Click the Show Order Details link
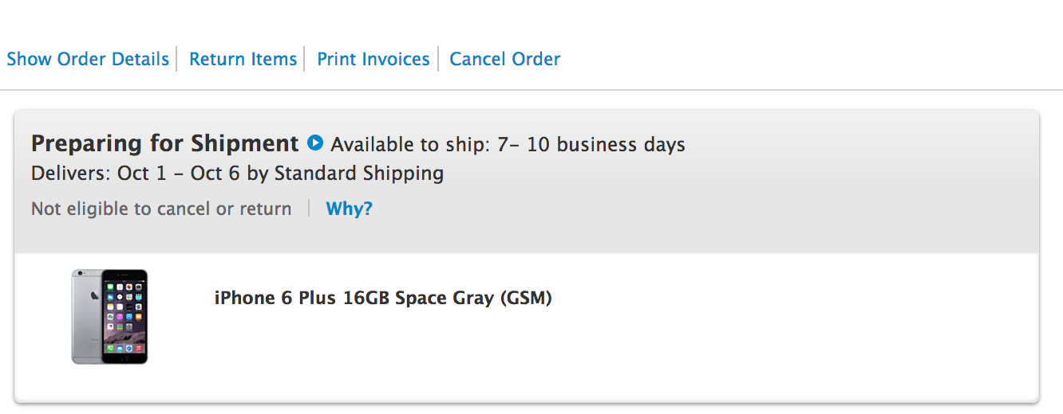Image resolution: width=1063 pixels, height=414 pixels. (88, 59)
